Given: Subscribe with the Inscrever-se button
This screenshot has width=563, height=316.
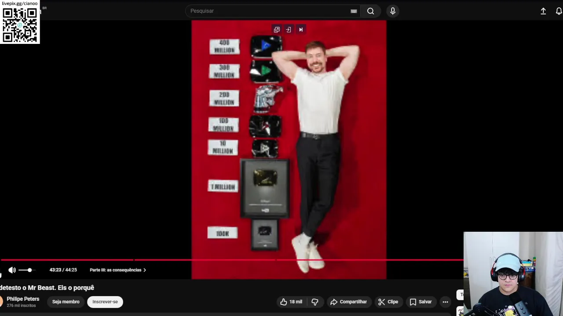Looking at the screenshot, I should pos(105,302).
